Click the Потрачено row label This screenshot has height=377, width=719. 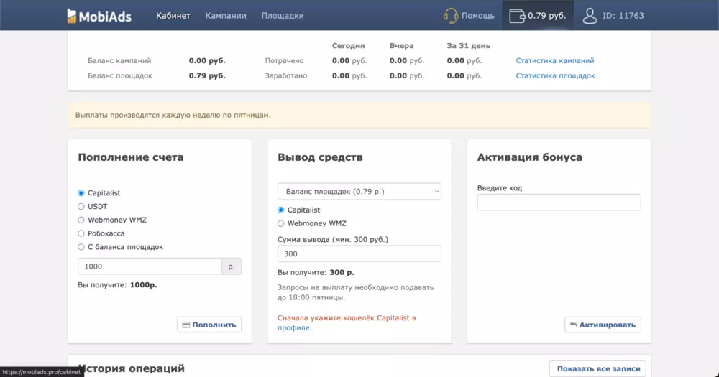pos(284,60)
